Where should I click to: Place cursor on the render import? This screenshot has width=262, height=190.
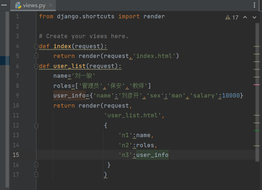pyautogui.click(x=154, y=17)
